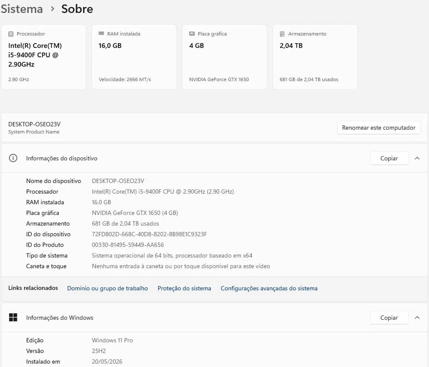This screenshot has height=367, width=429.
Task: Click Velocidade: 2666 MT/s text
Action: [x=125, y=79]
